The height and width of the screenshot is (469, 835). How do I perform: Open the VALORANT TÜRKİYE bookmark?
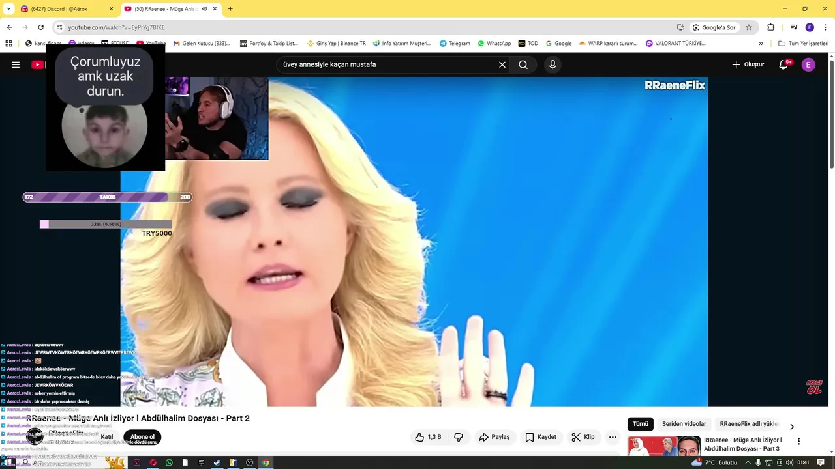point(675,44)
